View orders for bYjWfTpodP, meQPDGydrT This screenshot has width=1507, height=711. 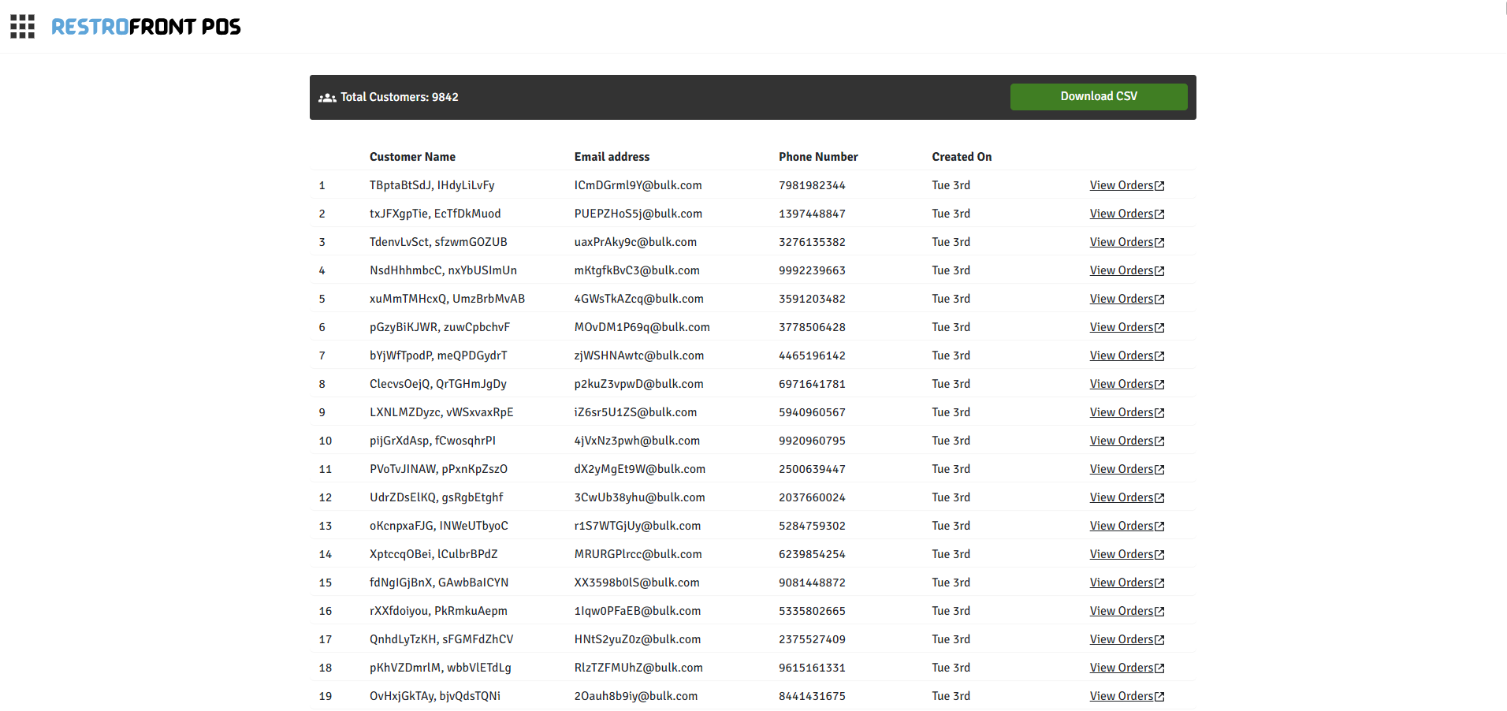tap(1127, 355)
